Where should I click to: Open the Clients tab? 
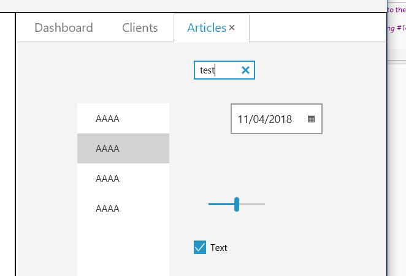tap(140, 28)
